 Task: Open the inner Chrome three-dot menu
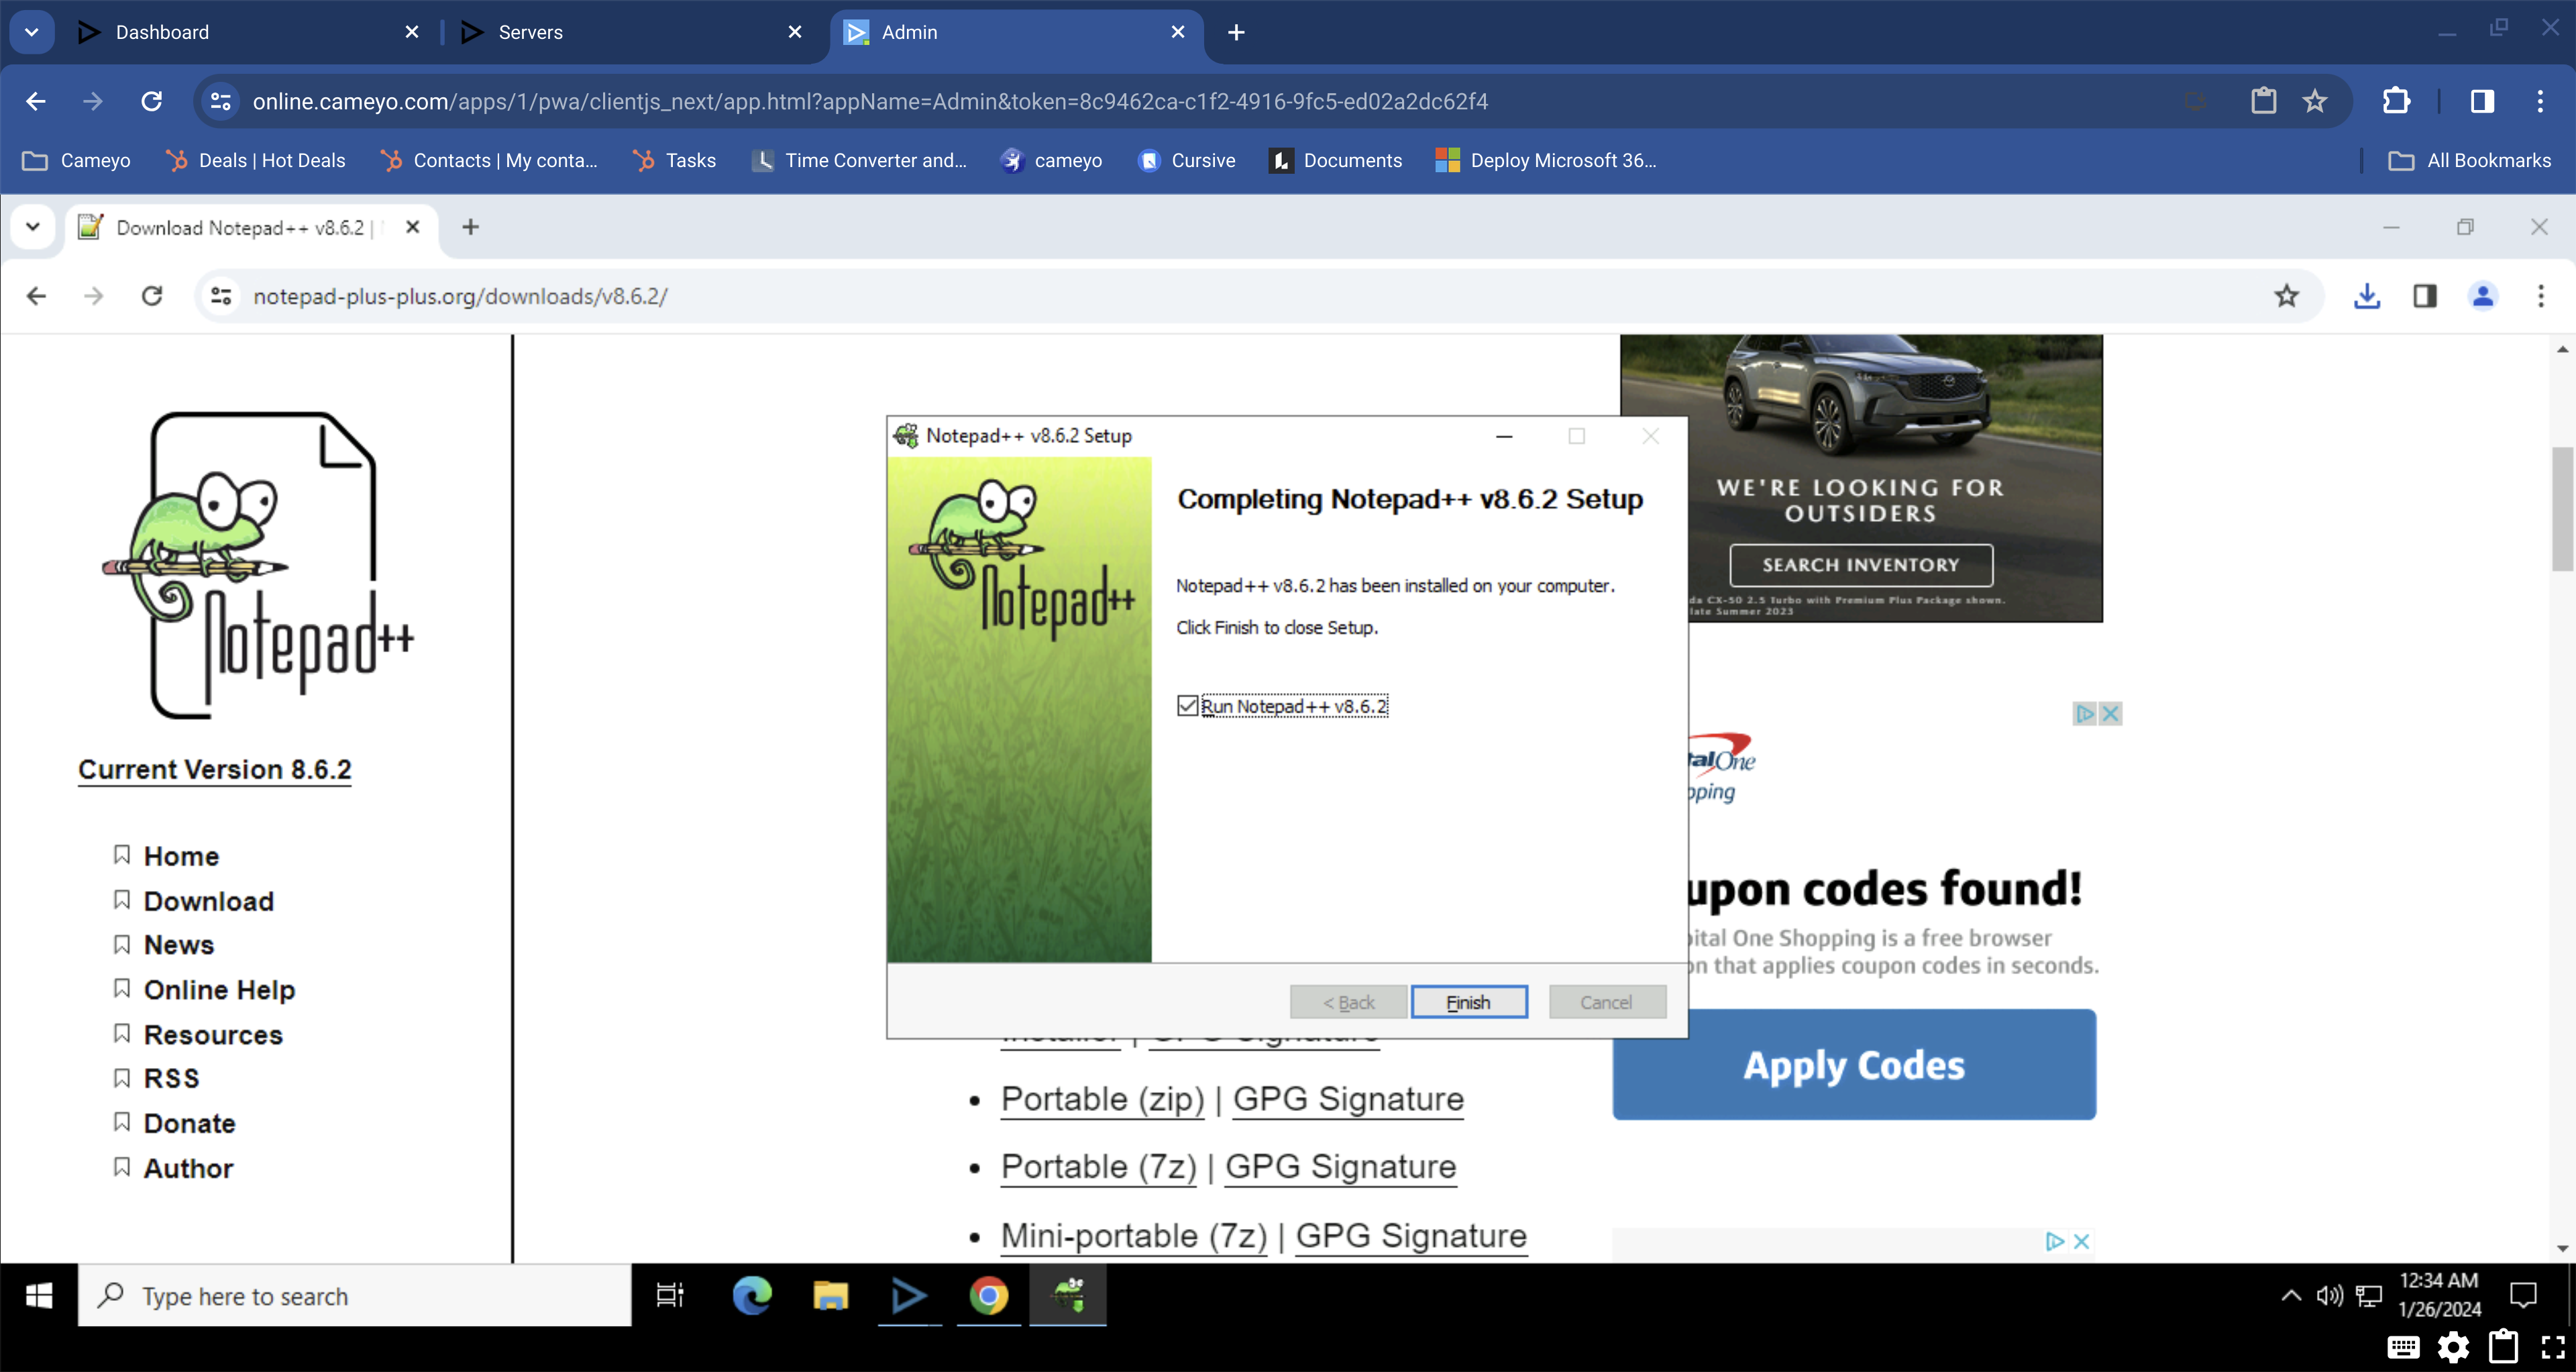coord(2541,296)
